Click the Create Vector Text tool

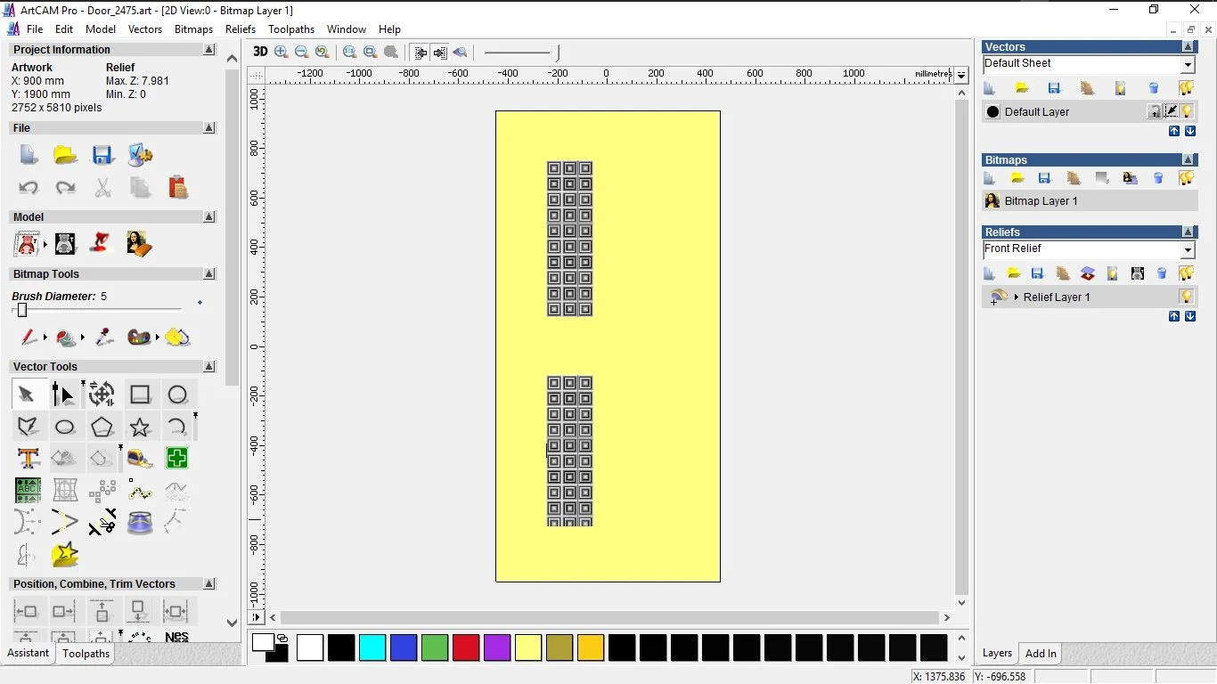pyautogui.click(x=29, y=459)
